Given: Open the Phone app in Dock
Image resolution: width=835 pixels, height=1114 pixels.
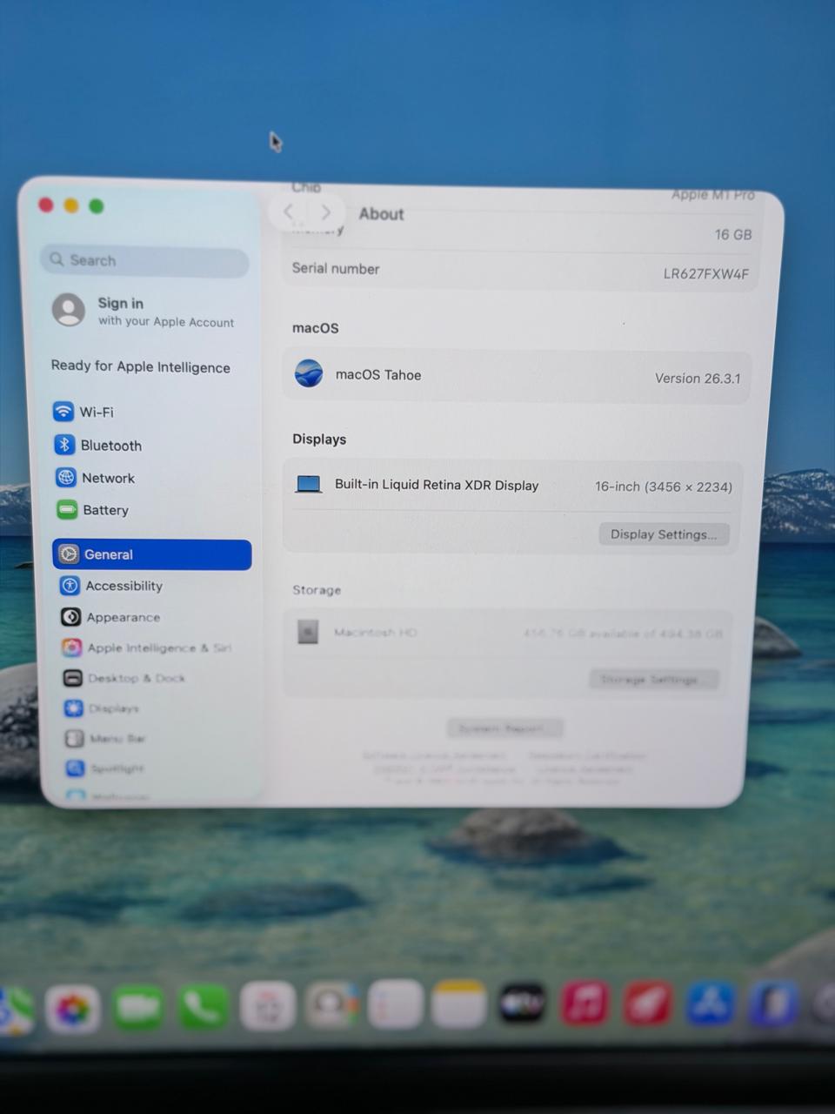Looking at the screenshot, I should (x=203, y=1008).
